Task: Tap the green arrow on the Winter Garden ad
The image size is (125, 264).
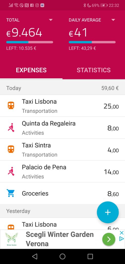Action: tap(109, 239)
